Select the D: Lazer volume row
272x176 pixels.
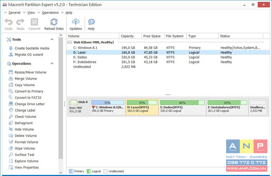click(x=168, y=52)
